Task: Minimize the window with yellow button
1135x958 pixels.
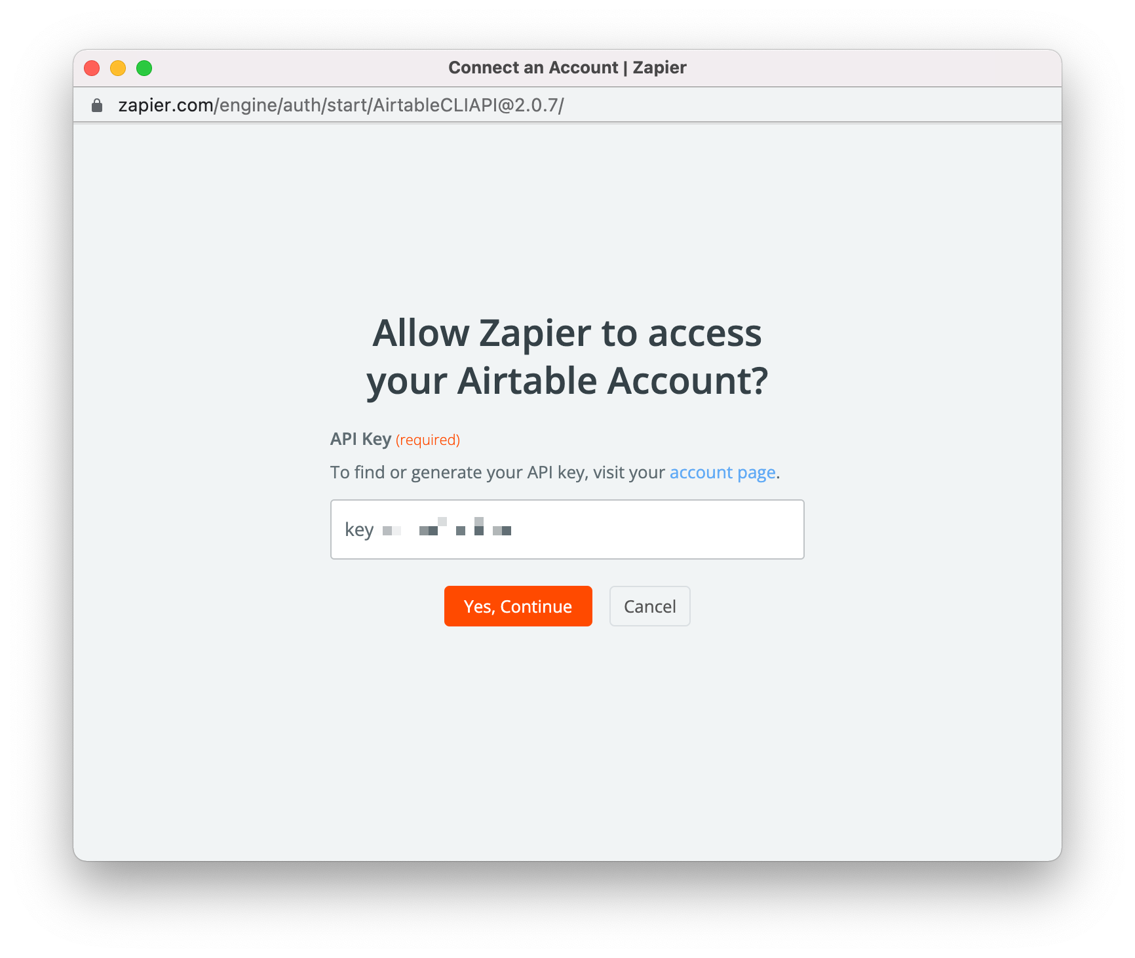Action: point(118,68)
